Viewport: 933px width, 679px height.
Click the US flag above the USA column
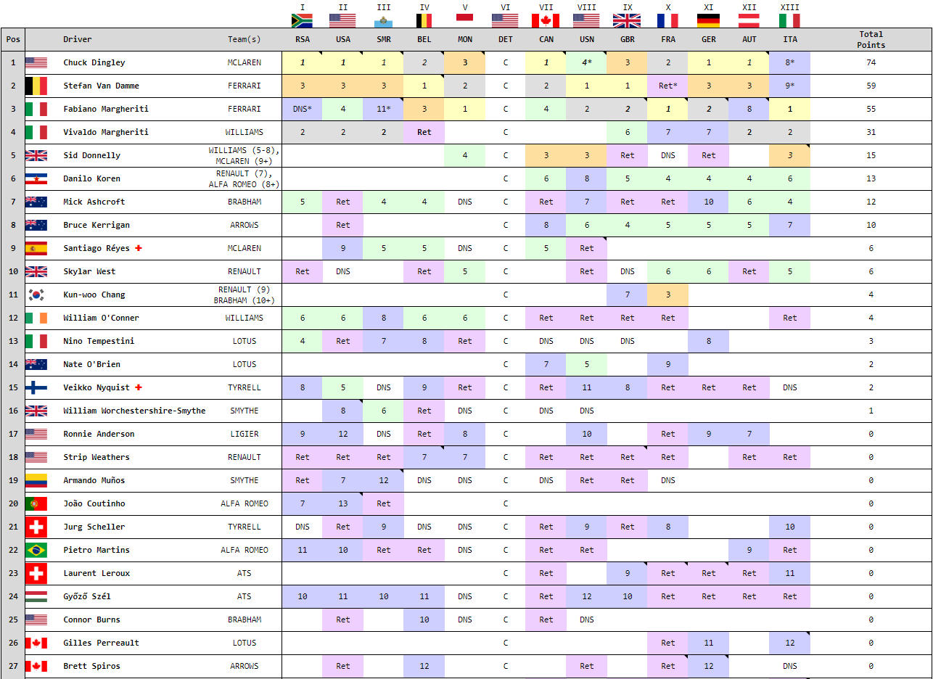343,20
